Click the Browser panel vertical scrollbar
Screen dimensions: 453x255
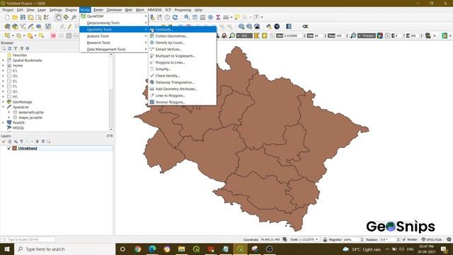click(111, 91)
